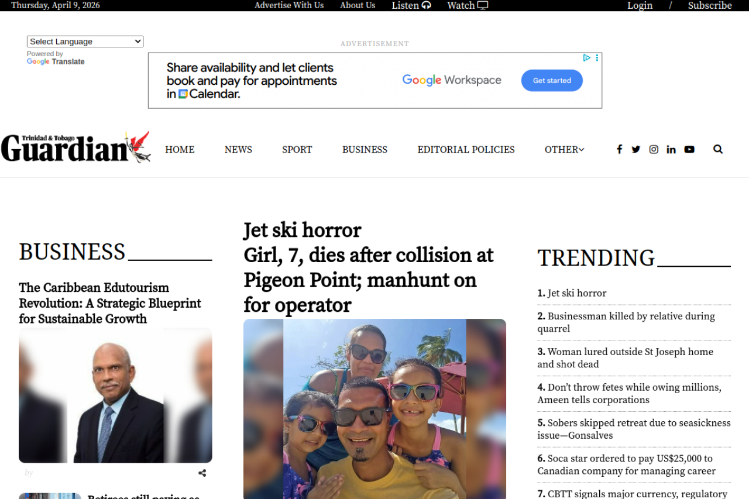Click the Subscribe link

click(709, 6)
